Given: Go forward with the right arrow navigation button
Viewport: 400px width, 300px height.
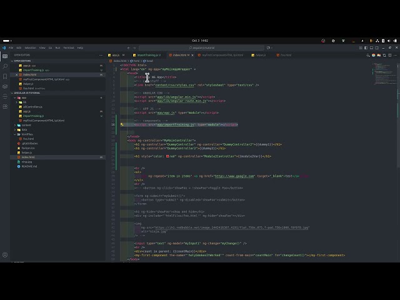Looking at the screenshot, I should [134, 47].
